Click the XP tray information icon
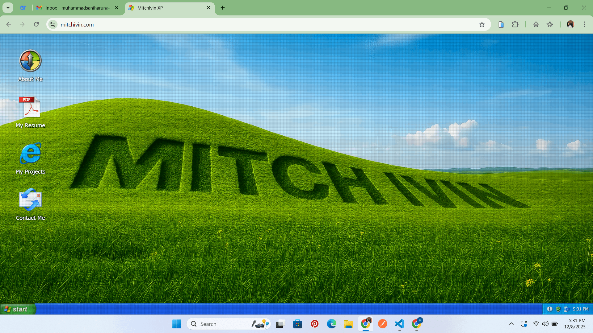This screenshot has width=593, height=333. (x=550, y=309)
